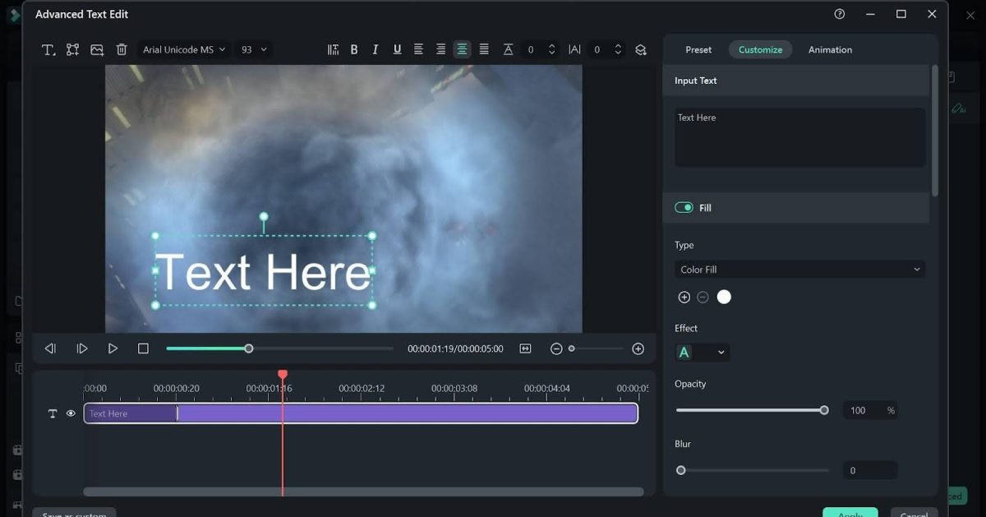Switch to the Preset tab
The width and height of the screenshot is (986, 517).
pyautogui.click(x=698, y=49)
